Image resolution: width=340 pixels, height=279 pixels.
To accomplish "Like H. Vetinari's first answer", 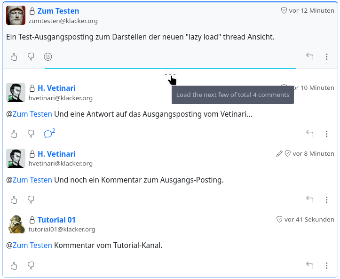I will tap(14, 134).
